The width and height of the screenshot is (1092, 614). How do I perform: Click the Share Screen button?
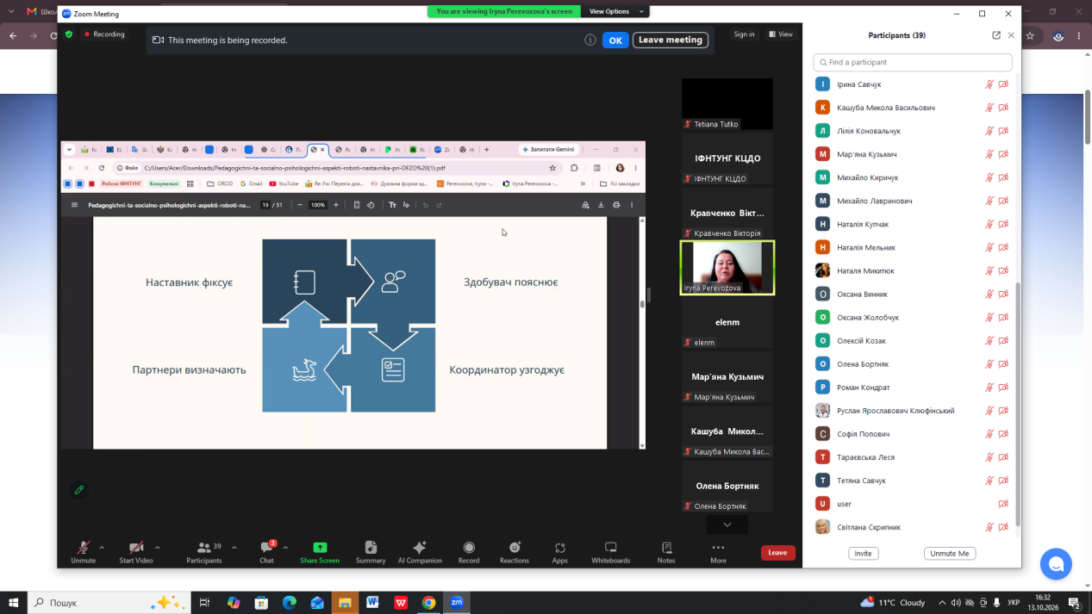(x=320, y=552)
